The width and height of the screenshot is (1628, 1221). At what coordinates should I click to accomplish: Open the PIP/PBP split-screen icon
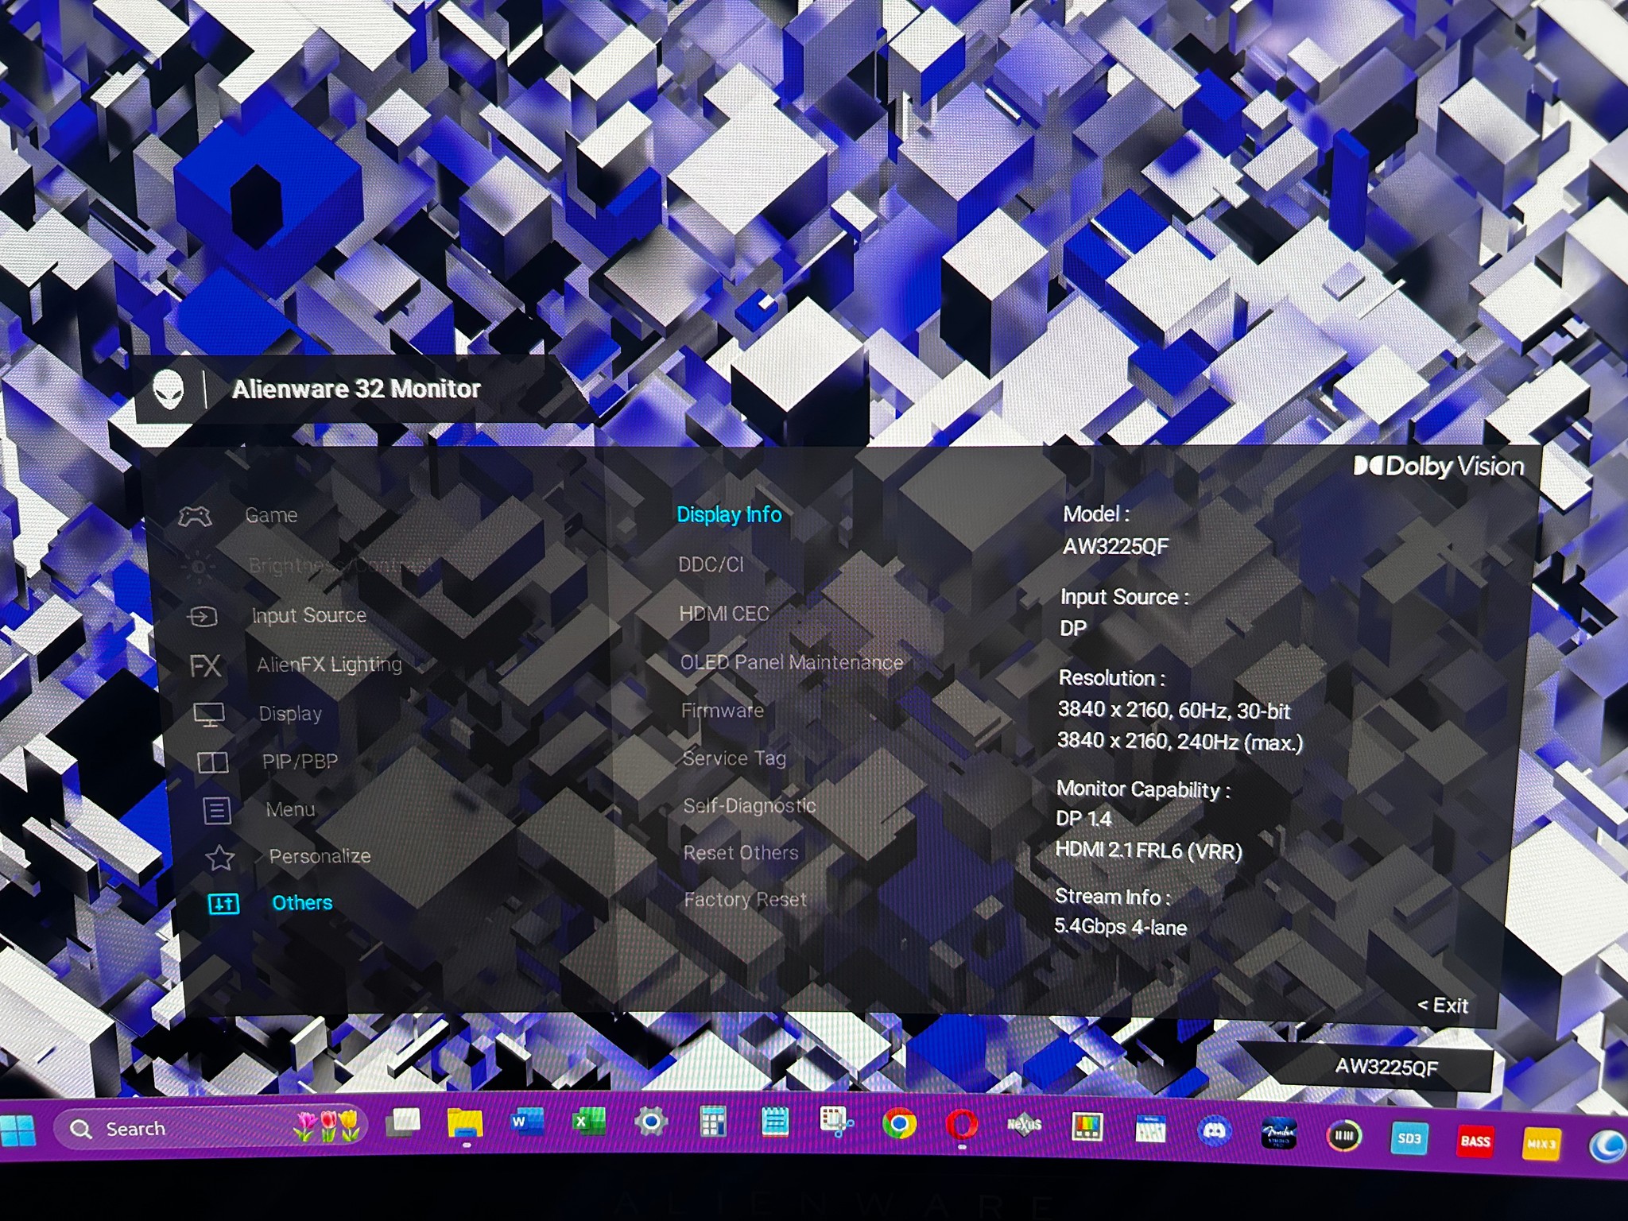[212, 763]
